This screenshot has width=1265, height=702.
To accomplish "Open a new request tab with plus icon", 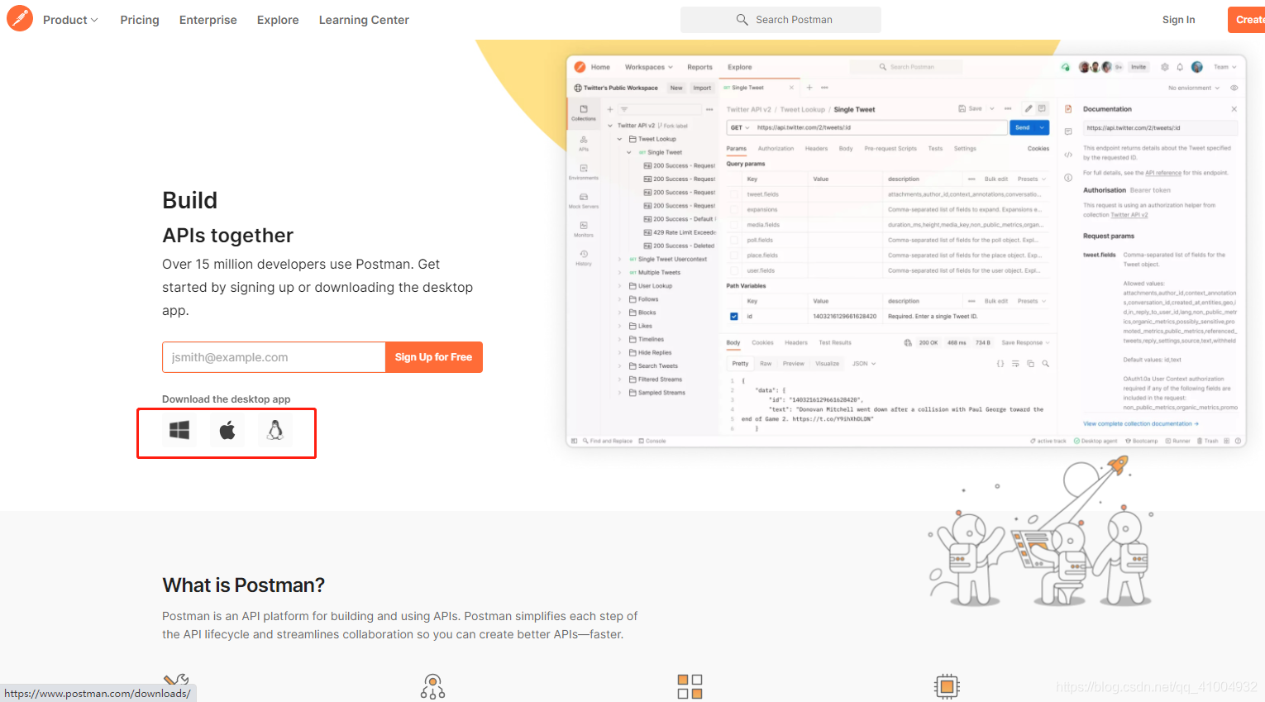I will 809,88.
